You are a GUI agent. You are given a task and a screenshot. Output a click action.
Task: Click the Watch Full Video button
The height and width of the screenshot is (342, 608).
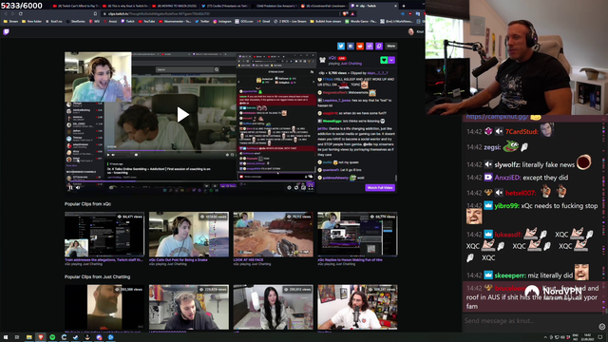pyautogui.click(x=380, y=188)
